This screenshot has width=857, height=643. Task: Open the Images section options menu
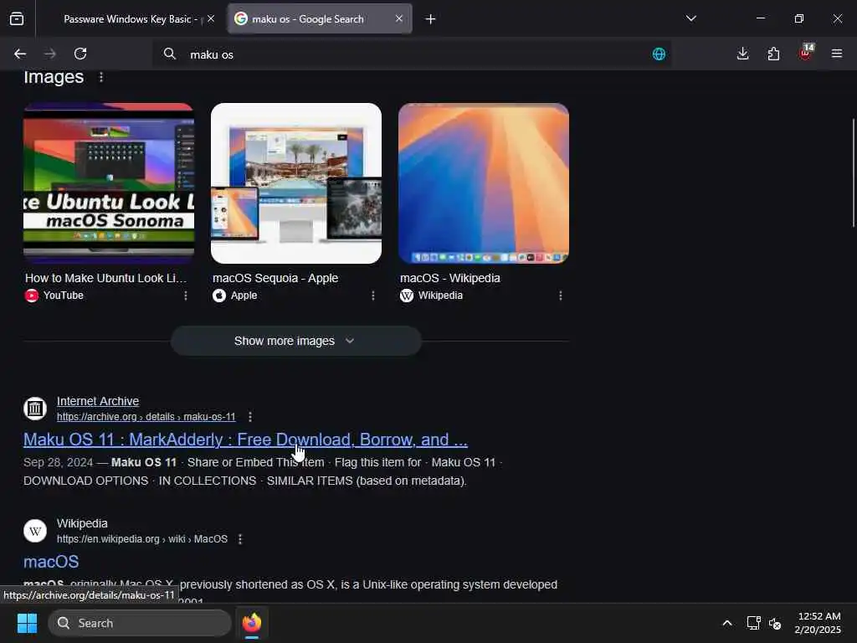pyautogui.click(x=101, y=77)
